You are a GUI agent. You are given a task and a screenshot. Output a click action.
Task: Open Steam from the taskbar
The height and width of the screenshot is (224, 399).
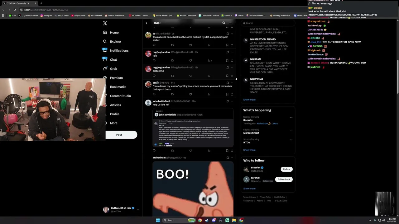pyautogui.click(x=207, y=220)
